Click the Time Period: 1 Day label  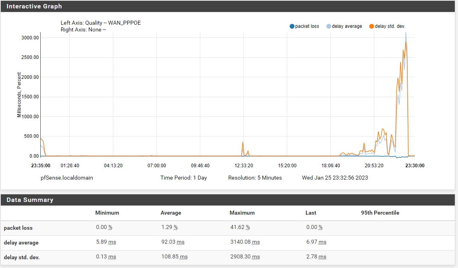pyautogui.click(x=184, y=178)
